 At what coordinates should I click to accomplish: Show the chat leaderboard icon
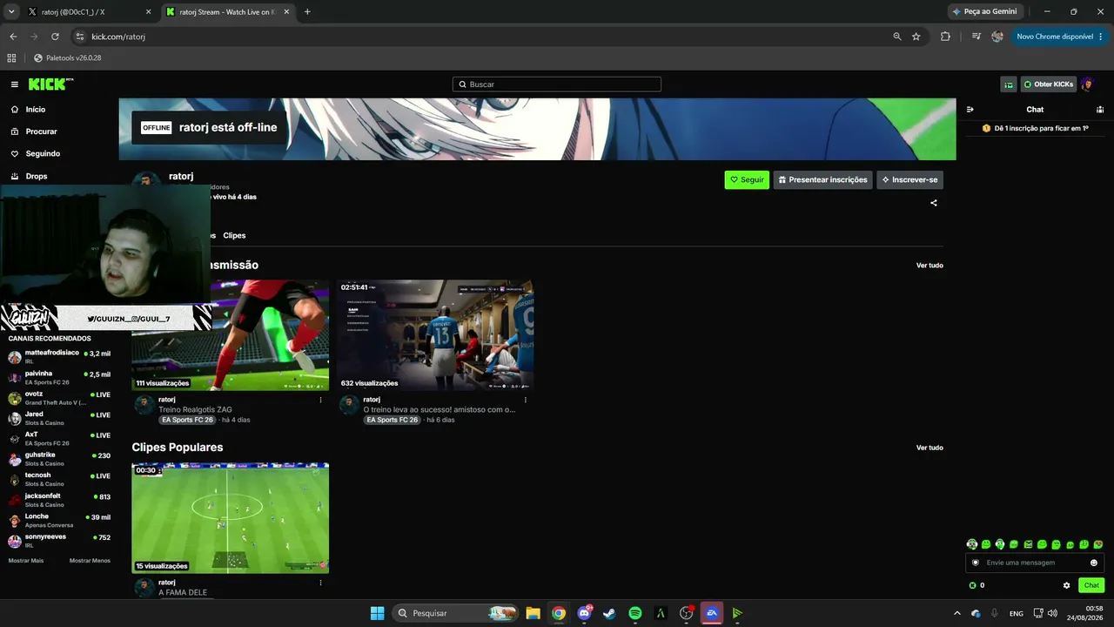(1100, 110)
